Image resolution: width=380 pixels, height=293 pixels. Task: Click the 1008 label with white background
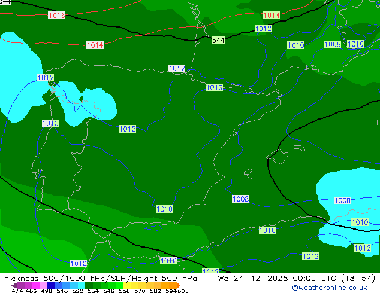240,199
